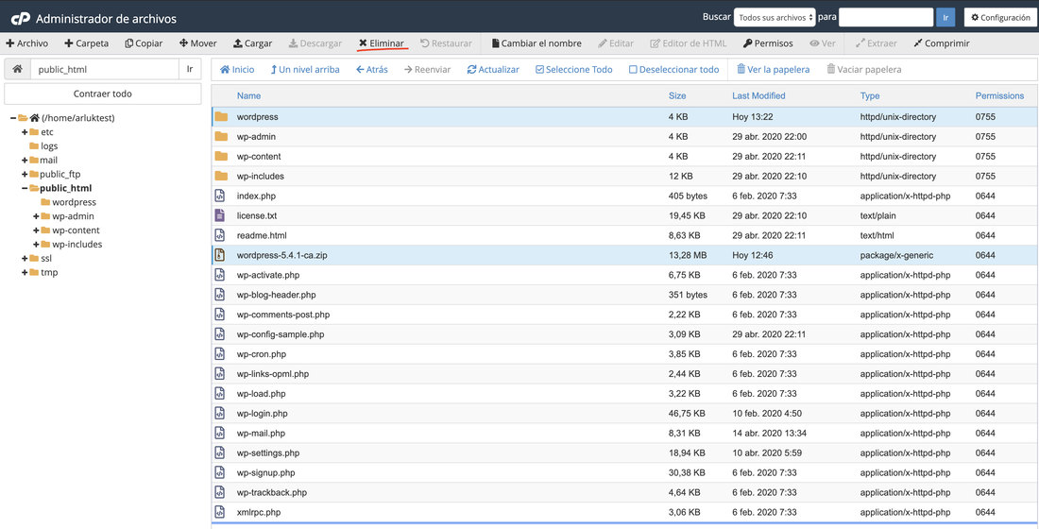Click the wp-admin folder icon in list
The width and height of the screenshot is (1039, 529).
tap(221, 137)
